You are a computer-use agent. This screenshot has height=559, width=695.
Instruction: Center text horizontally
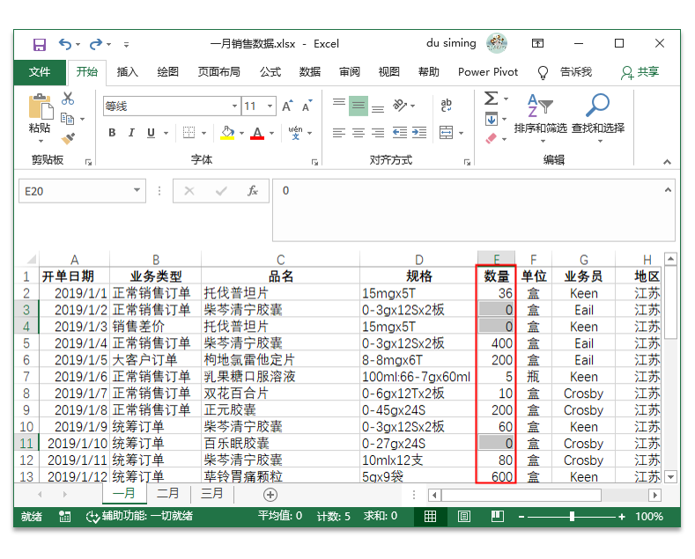pos(359,132)
